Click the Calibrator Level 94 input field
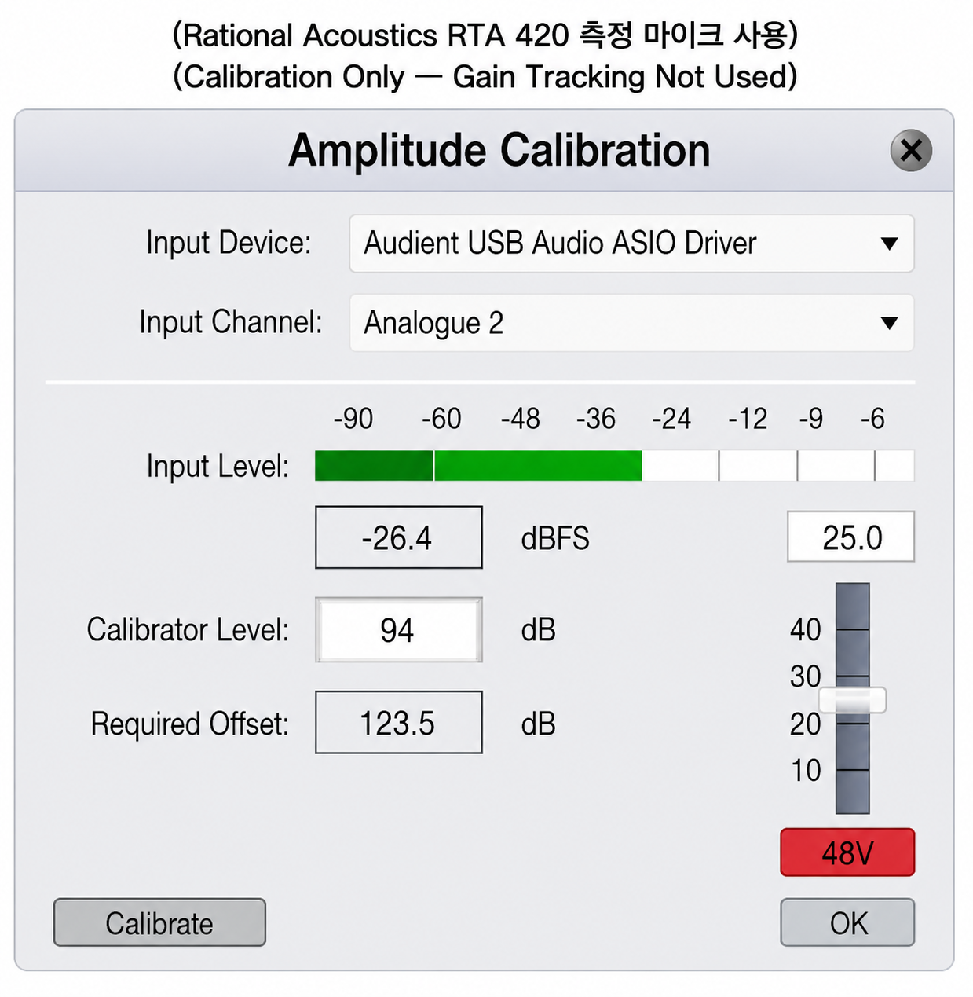The width and height of the screenshot is (973, 997). coord(398,630)
